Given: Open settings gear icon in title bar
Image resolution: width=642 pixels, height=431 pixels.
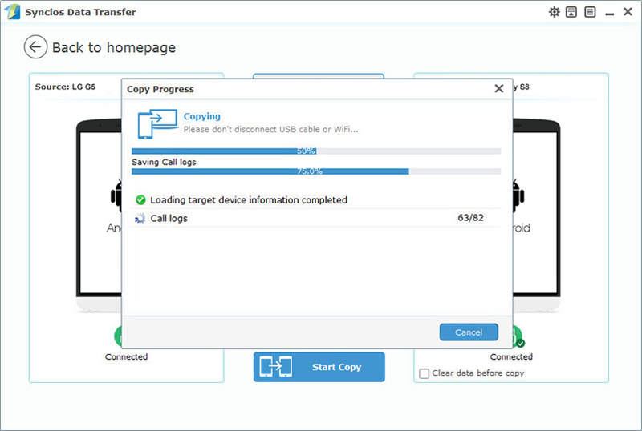Looking at the screenshot, I should click(x=554, y=12).
